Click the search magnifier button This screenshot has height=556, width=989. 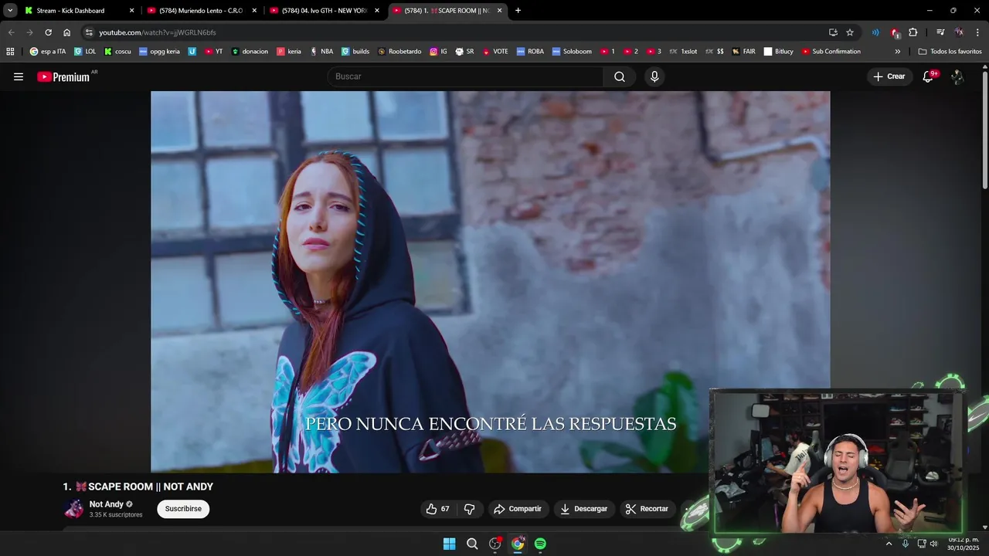(x=620, y=76)
